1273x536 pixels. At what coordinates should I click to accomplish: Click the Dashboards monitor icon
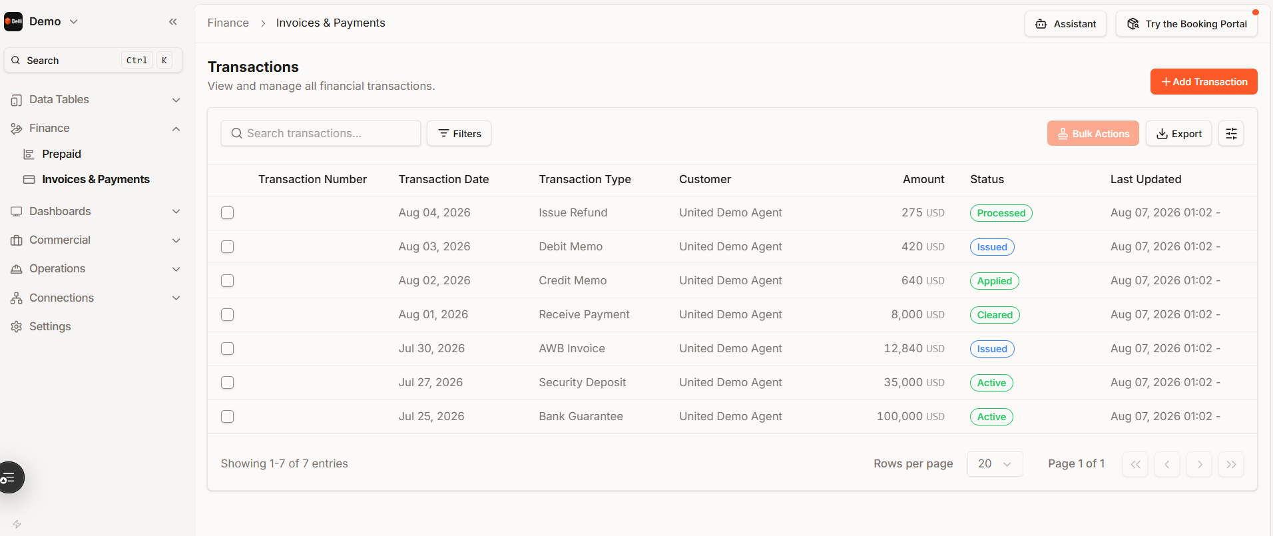(17, 212)
